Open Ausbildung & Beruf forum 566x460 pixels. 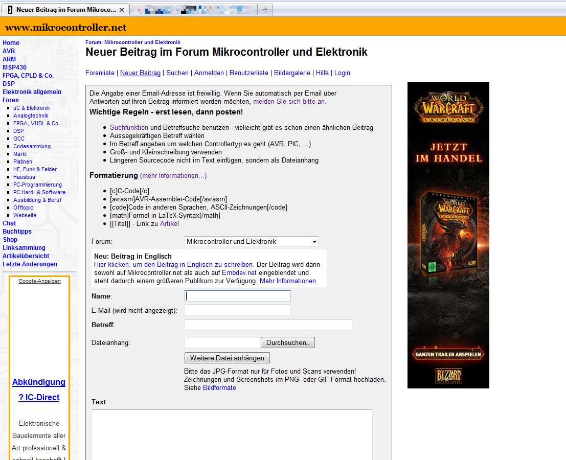37,200
